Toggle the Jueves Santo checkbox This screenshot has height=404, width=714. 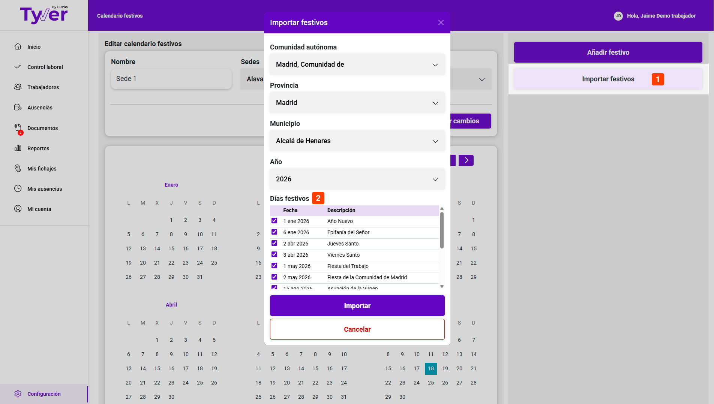tap(274, 243)
